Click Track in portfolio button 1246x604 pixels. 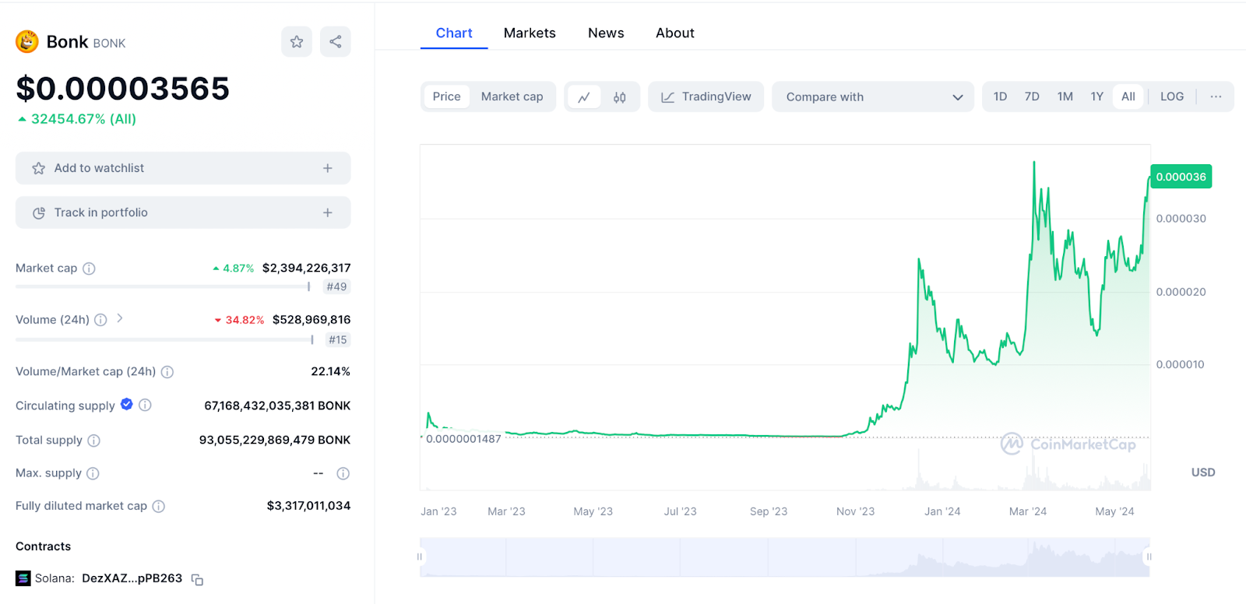183,212
